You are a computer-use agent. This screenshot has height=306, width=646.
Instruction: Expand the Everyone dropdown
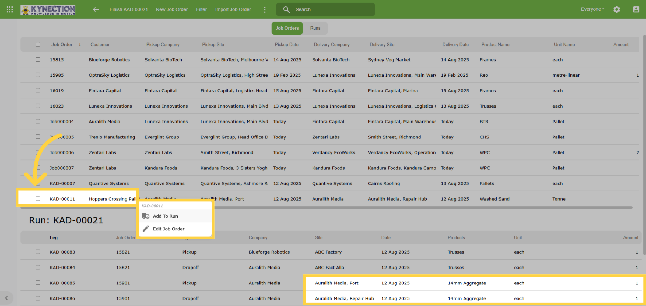tap(592, 9)
